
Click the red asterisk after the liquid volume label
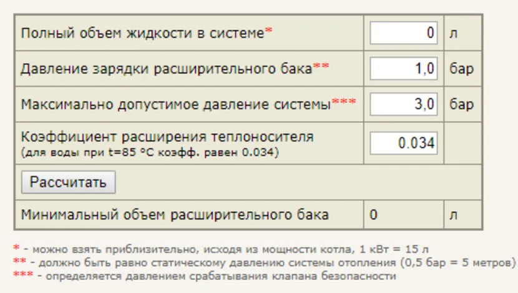coord(269,32)
